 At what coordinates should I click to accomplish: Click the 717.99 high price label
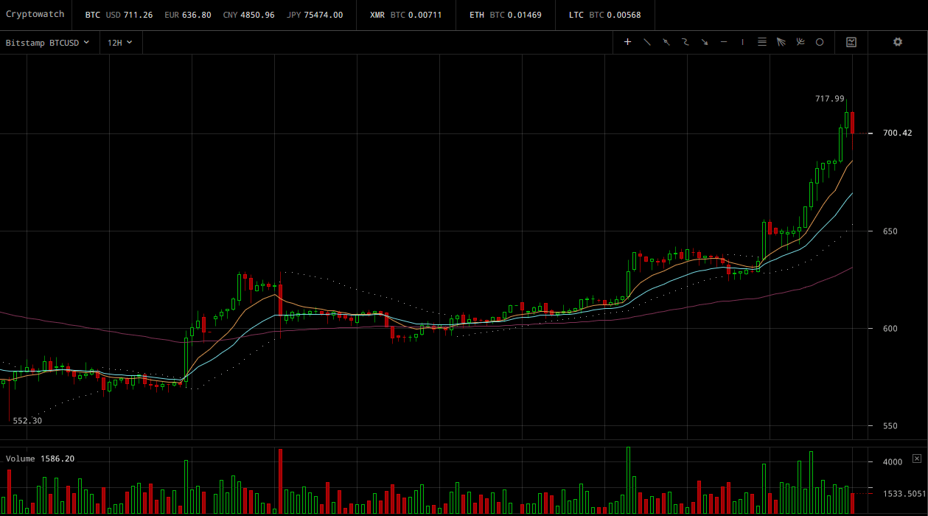coord(830,99)
